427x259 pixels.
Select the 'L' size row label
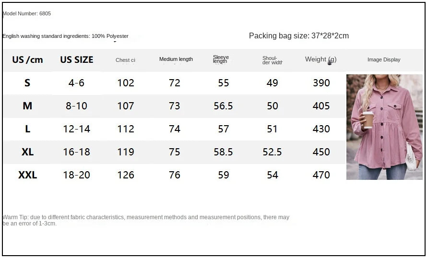(x=27, y=129)
